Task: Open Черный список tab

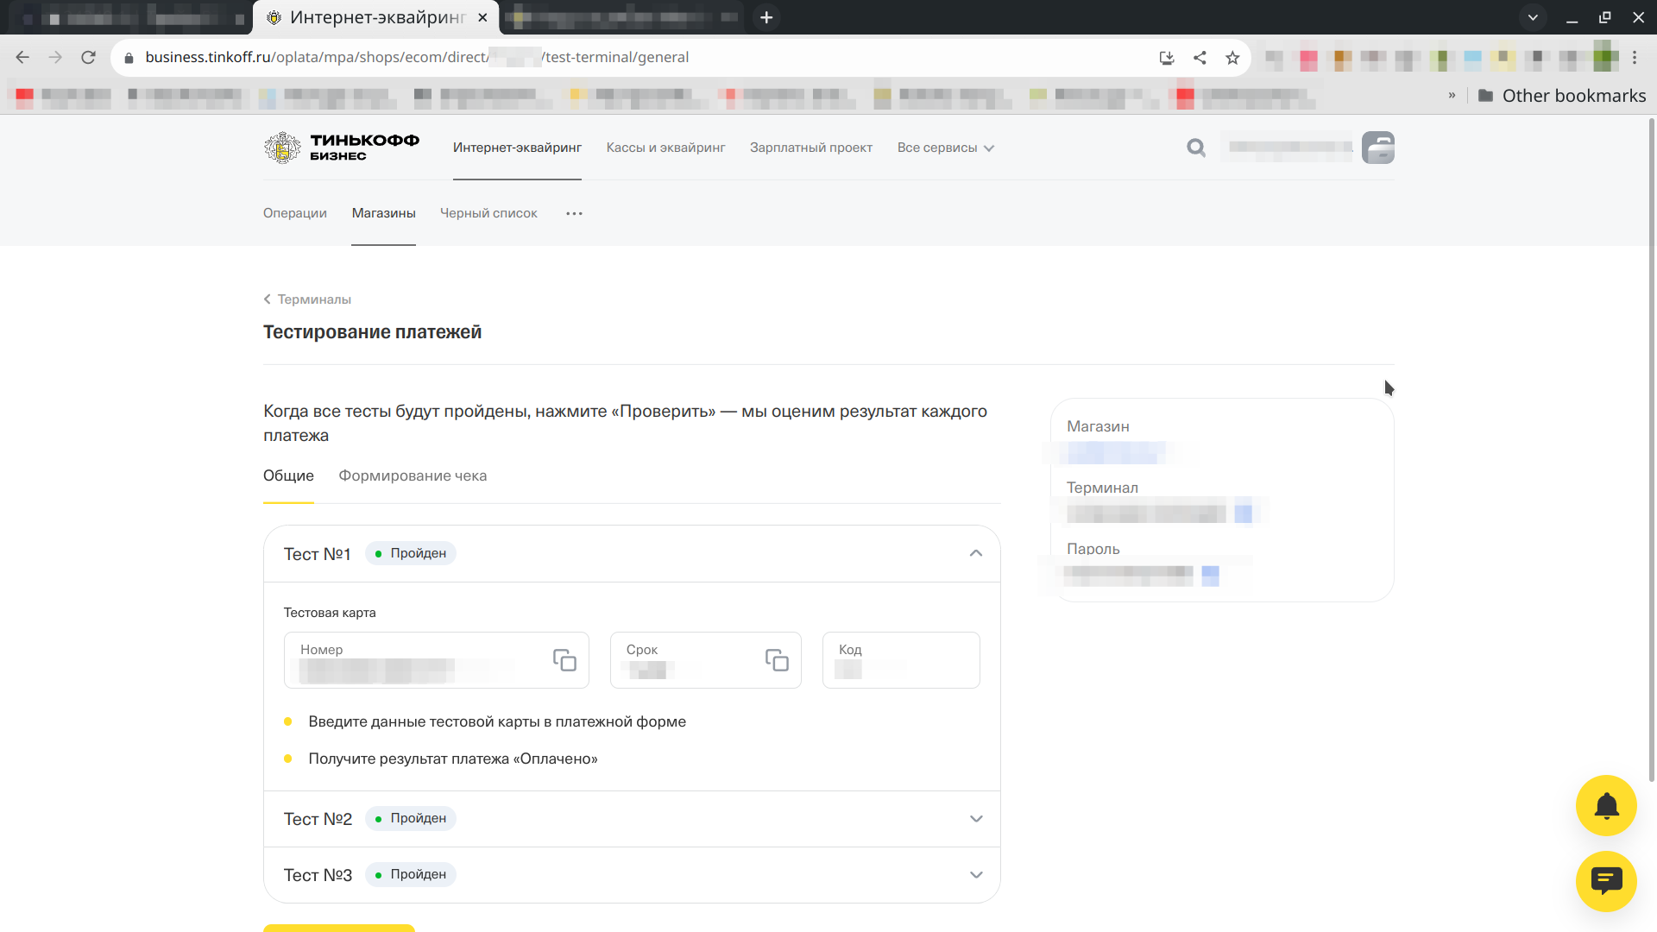Action: pyautogui.click(x=488, y=213)
